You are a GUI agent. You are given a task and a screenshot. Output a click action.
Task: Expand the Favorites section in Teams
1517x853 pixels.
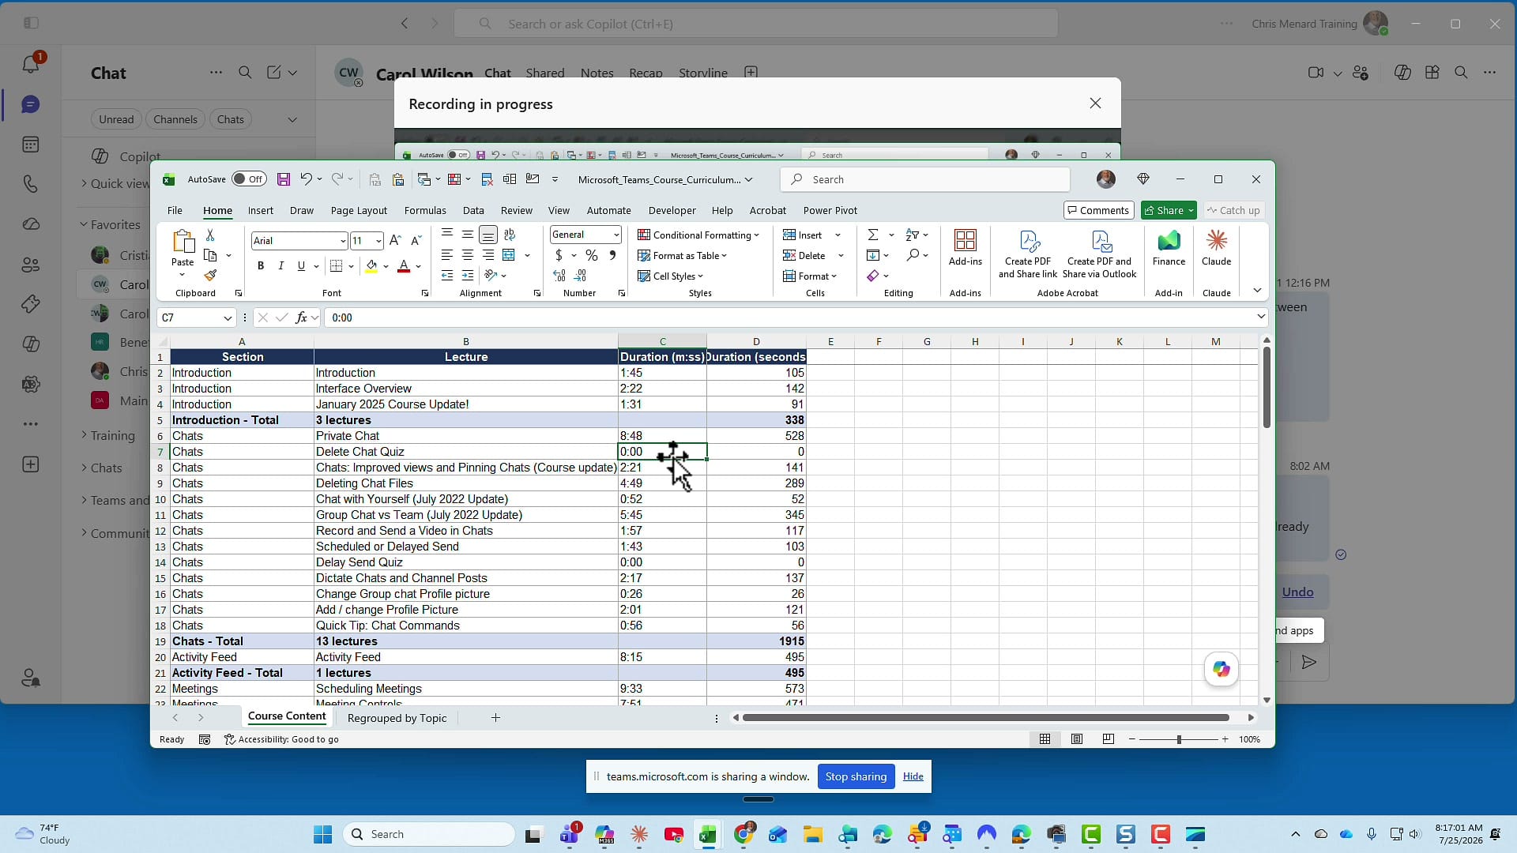(84, 224)
